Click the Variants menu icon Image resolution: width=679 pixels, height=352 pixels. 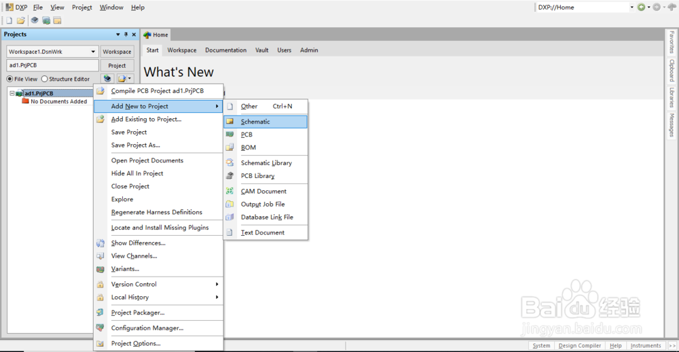(x=100, y=269)
